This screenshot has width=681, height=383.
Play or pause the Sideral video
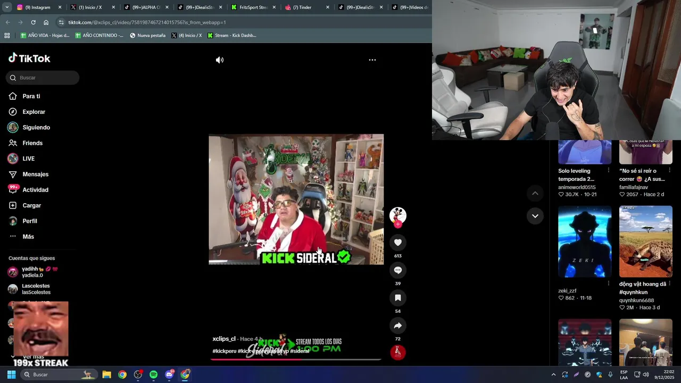pyautogui.click(x=296, y=199)
